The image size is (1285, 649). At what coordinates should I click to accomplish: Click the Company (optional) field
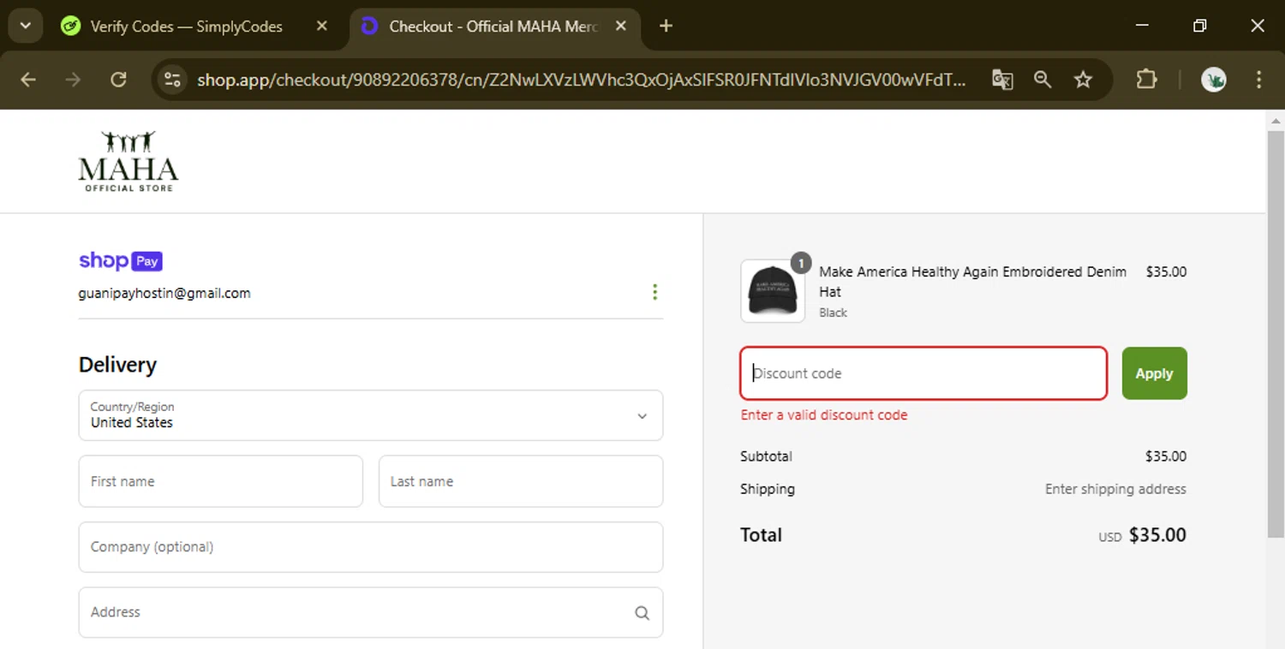click(371, 547)
